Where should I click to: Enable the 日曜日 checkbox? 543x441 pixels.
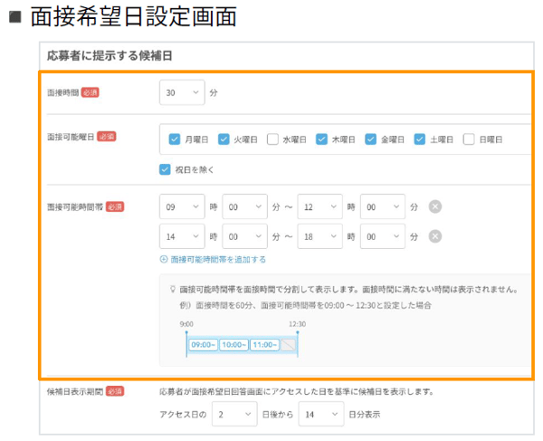click(469, 139)
